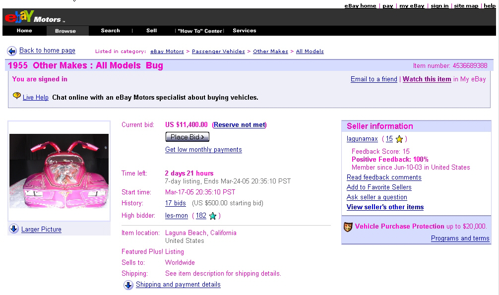This screenshot has height=295, width=499.
Task: Click the Watch this item link
Action: click(427, 79)
